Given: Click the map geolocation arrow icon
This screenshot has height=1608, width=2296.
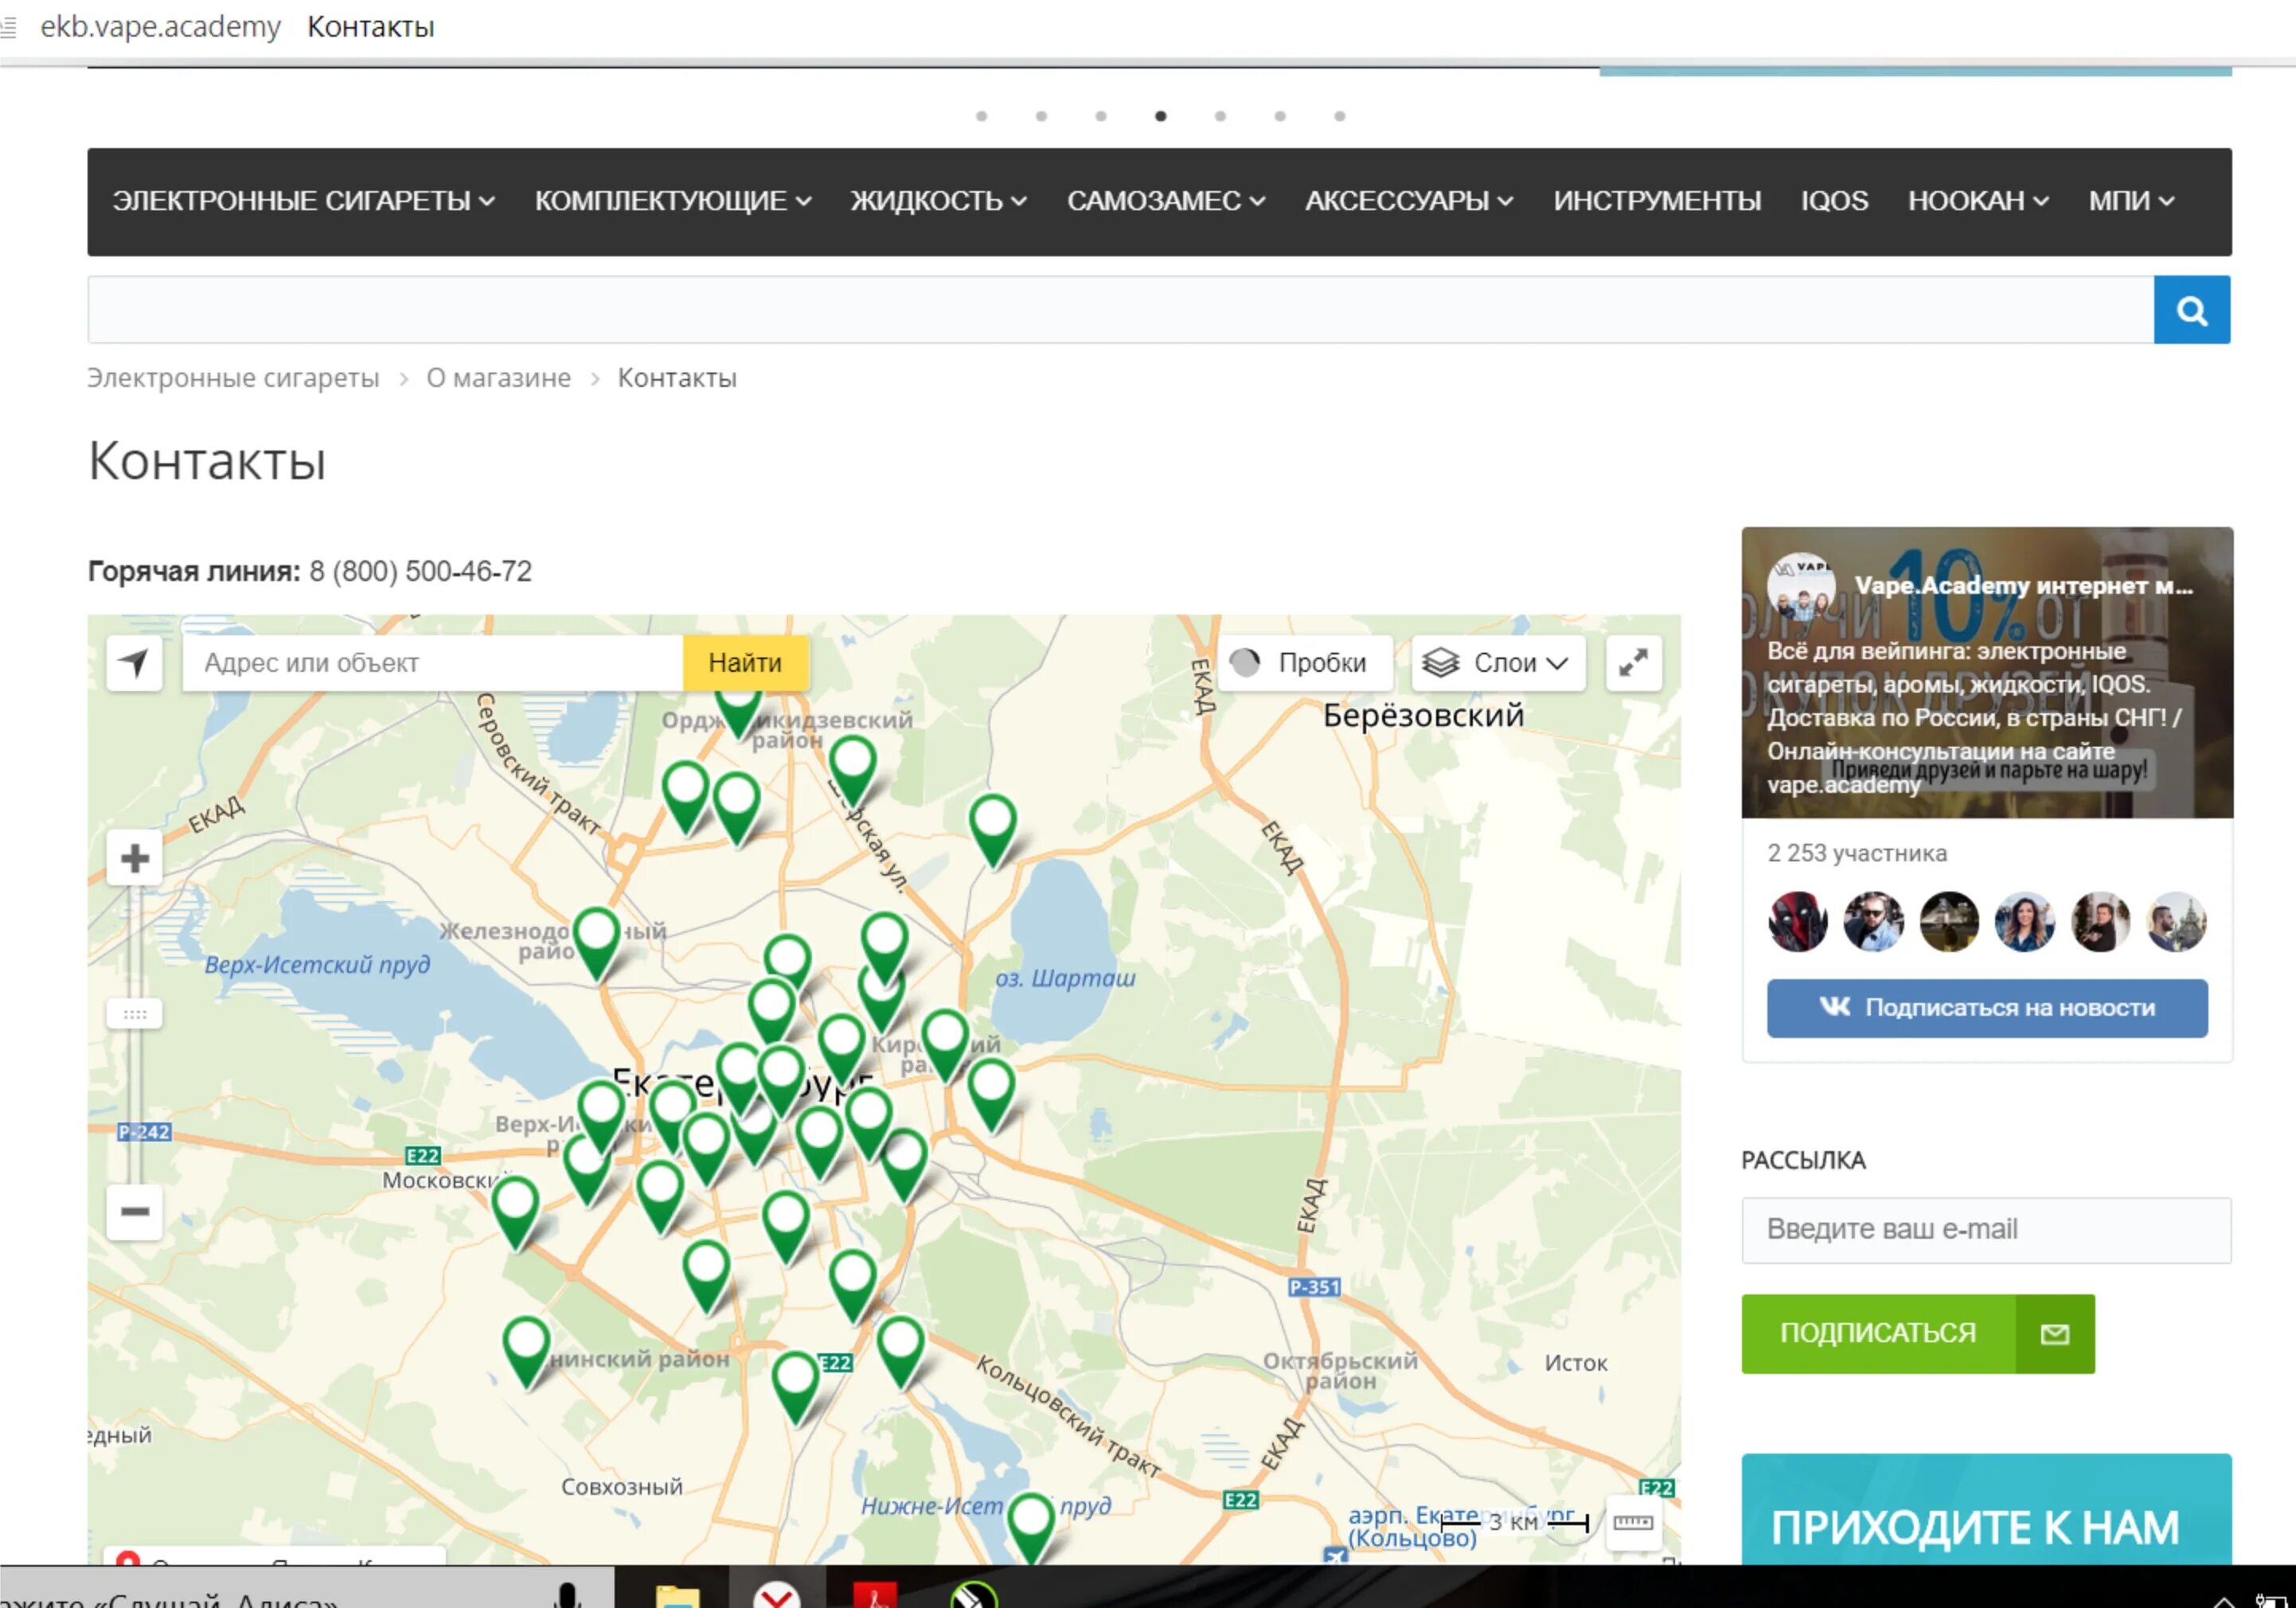Looking at the screenshot, I should (x=134, y=663).
